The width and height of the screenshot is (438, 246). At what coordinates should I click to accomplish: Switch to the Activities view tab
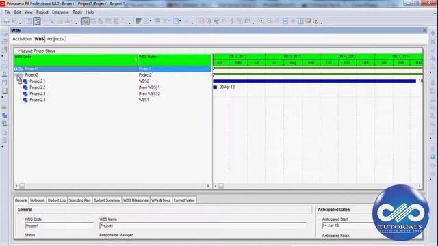click(22, 39)
